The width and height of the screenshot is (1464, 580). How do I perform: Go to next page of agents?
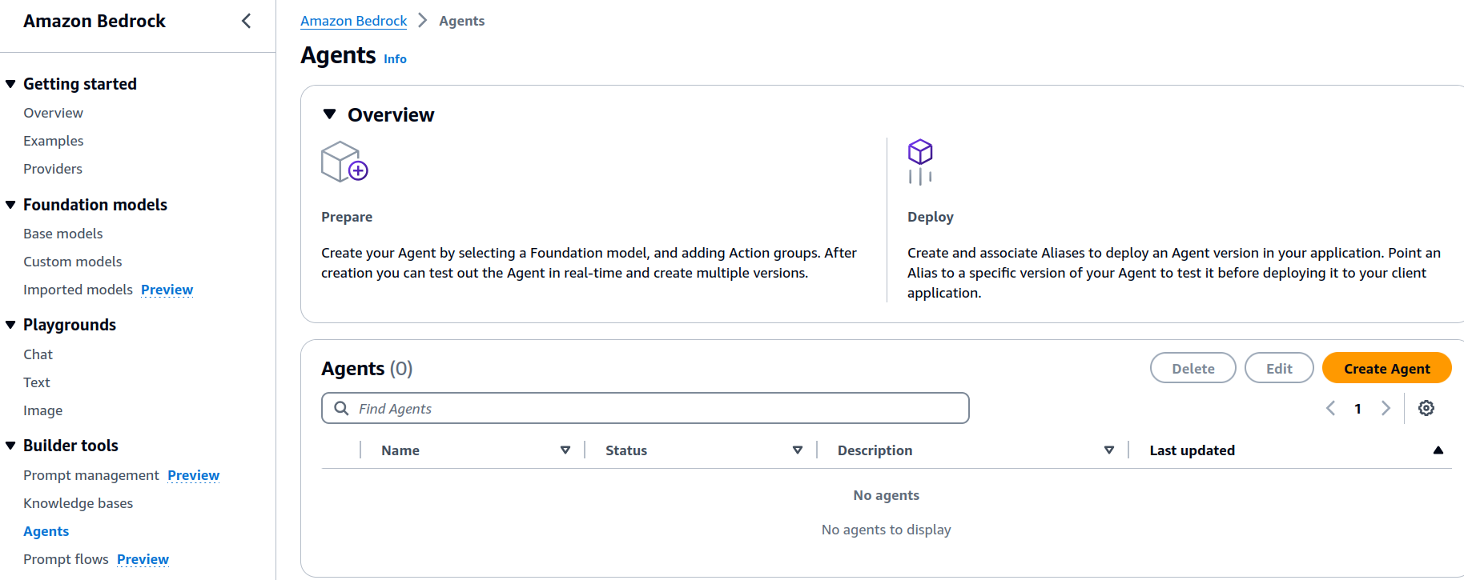(1386, 408)
